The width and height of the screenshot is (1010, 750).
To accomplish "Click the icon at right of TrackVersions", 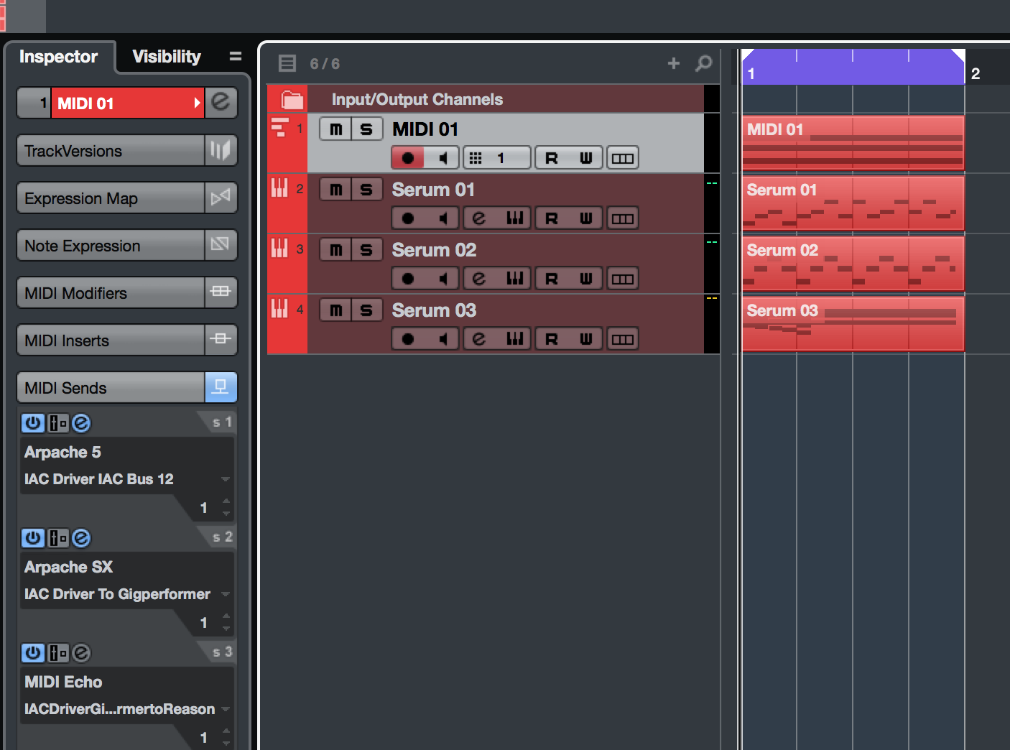I will tap(221, 150).
